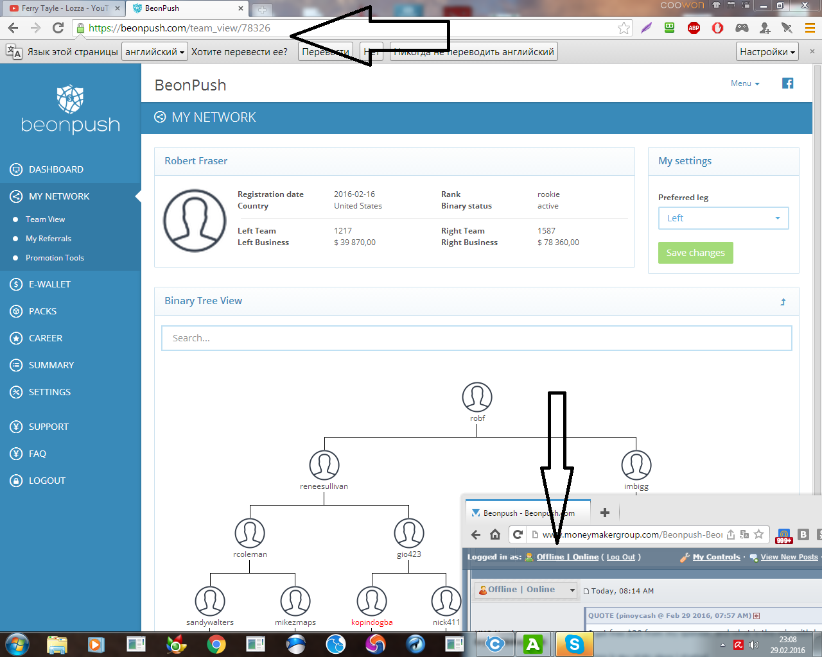Screen dimensions: 822x657
Task: Open the gamepad extension icon
Action: coord(742,28)
